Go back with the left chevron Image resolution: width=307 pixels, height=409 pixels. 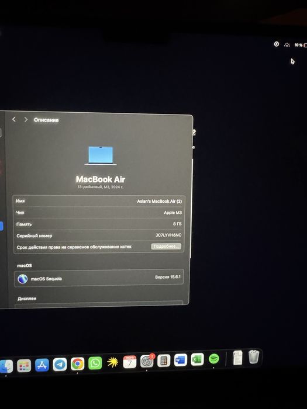[x=14, y=119]
